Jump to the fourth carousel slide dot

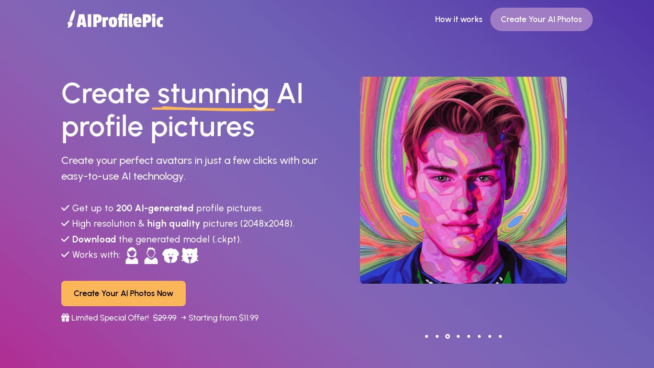(458, 336)
